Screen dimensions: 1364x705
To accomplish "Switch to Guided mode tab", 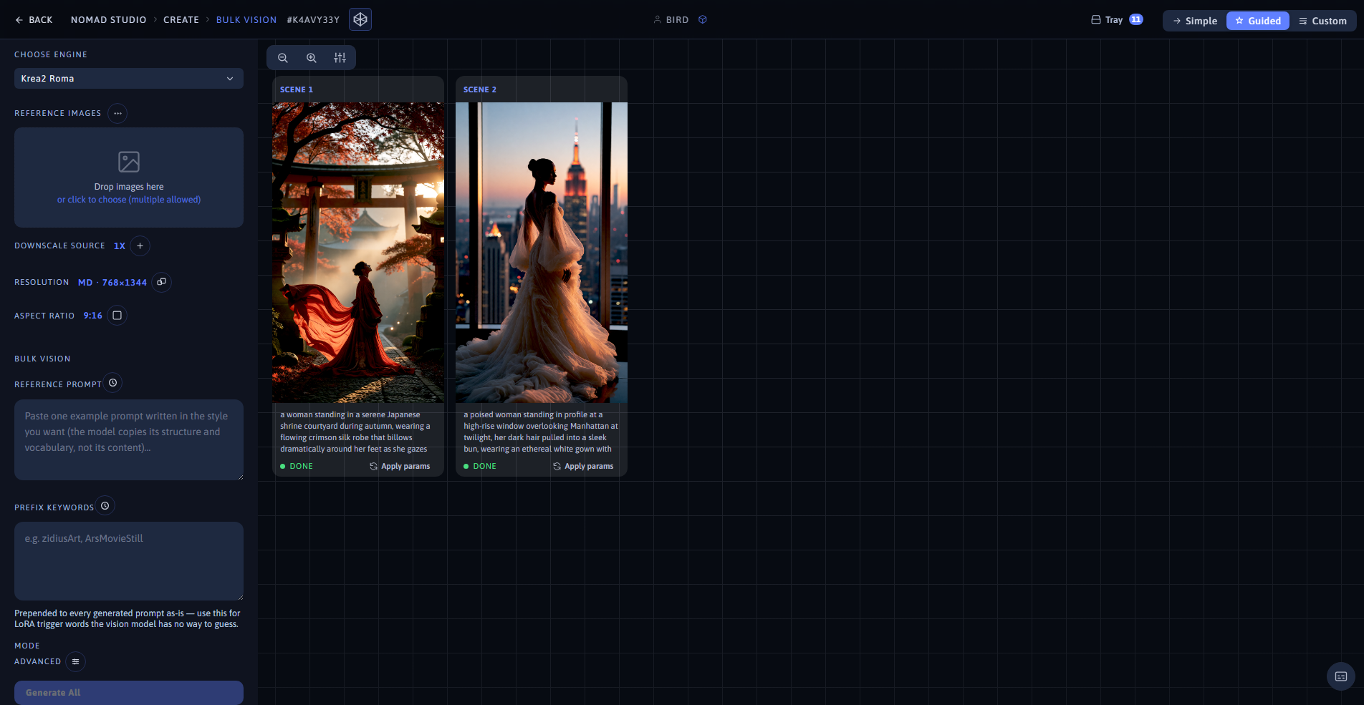I will click(1258, 21).
